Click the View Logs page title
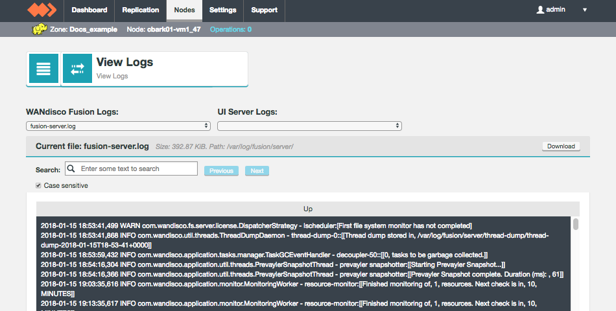The width and height of the screenshot is (616, 311). tap(124, 62)
